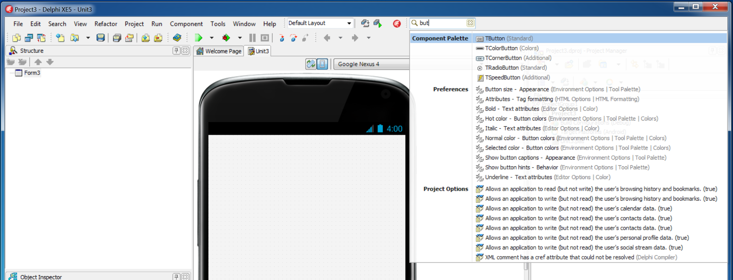This screenshot has height=280, width=733.
Task: Pin the Object Inspector panel
Action: coord(176,277)
